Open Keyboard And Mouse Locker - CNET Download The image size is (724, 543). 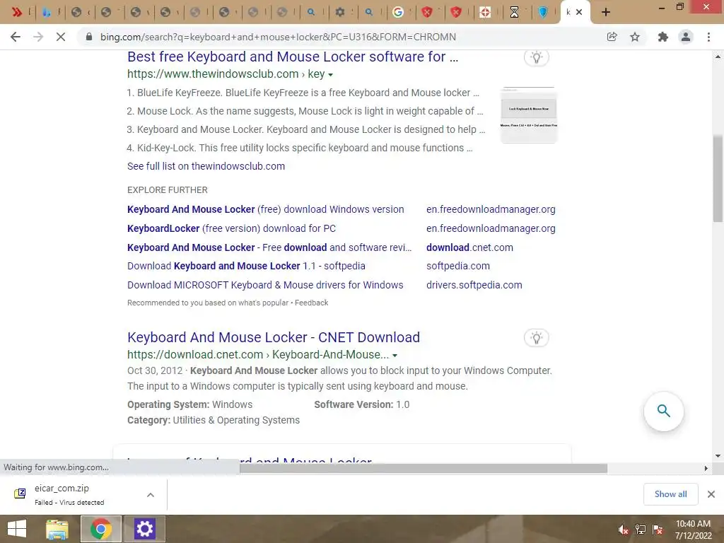(274, 337)
